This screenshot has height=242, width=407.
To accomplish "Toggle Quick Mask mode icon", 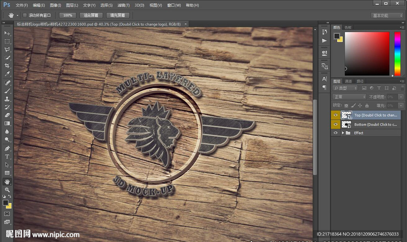I will 7,214.
